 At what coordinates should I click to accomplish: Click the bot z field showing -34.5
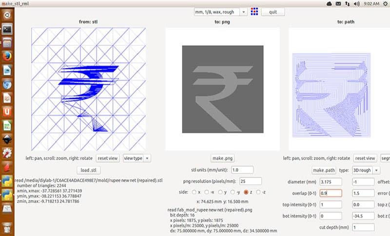pos(363,216)
